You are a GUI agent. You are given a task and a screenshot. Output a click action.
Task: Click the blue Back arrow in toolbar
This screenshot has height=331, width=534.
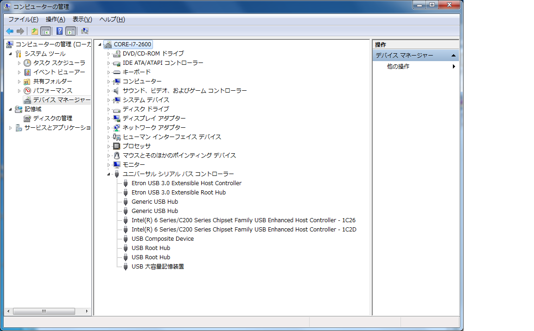10,31
